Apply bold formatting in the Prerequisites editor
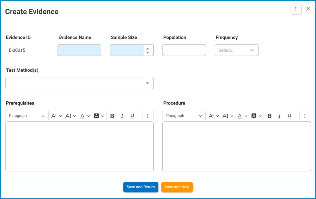Viewport: 316px width, 199px height. point(112,116)
